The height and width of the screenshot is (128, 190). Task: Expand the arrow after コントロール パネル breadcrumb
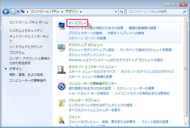click(x=62, y=12)
